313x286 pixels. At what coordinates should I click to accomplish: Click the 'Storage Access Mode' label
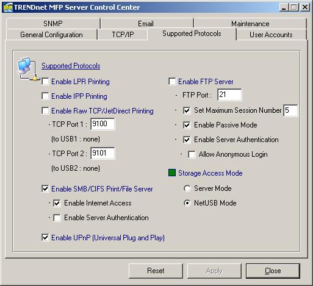click(x=210, y=173)
